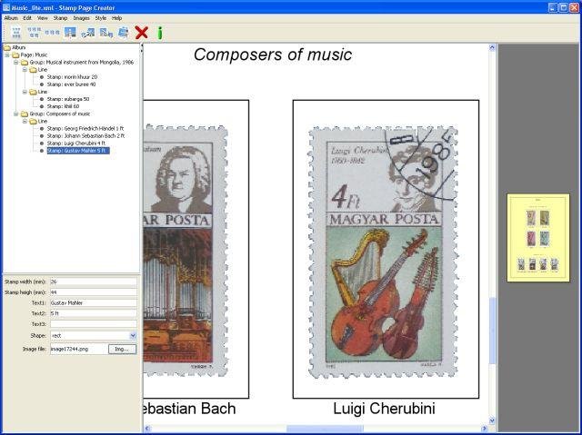Click the Bach stamp image

coord(186,250)
